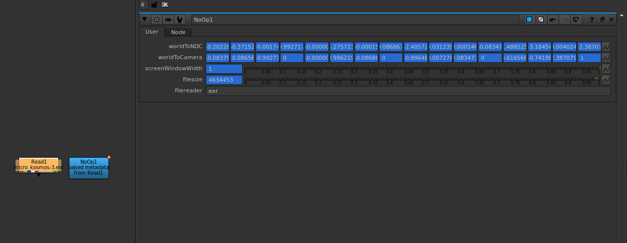
Task: Click the wrench icon in NoOp1 header
Action: click(180, 20)
